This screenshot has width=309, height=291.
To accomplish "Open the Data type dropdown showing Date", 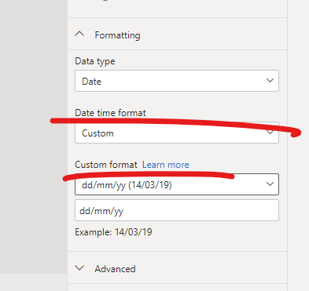I will click(177, 81).
